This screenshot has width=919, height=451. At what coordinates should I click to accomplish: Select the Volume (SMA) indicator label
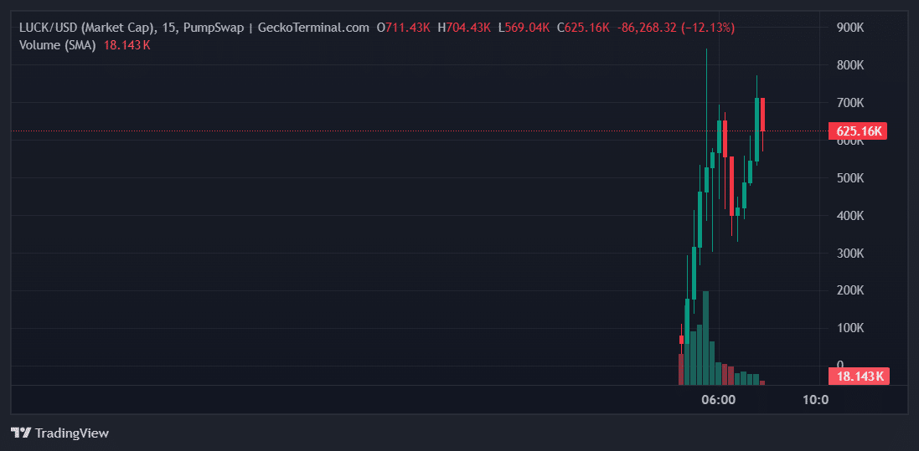tap(58, 45)
